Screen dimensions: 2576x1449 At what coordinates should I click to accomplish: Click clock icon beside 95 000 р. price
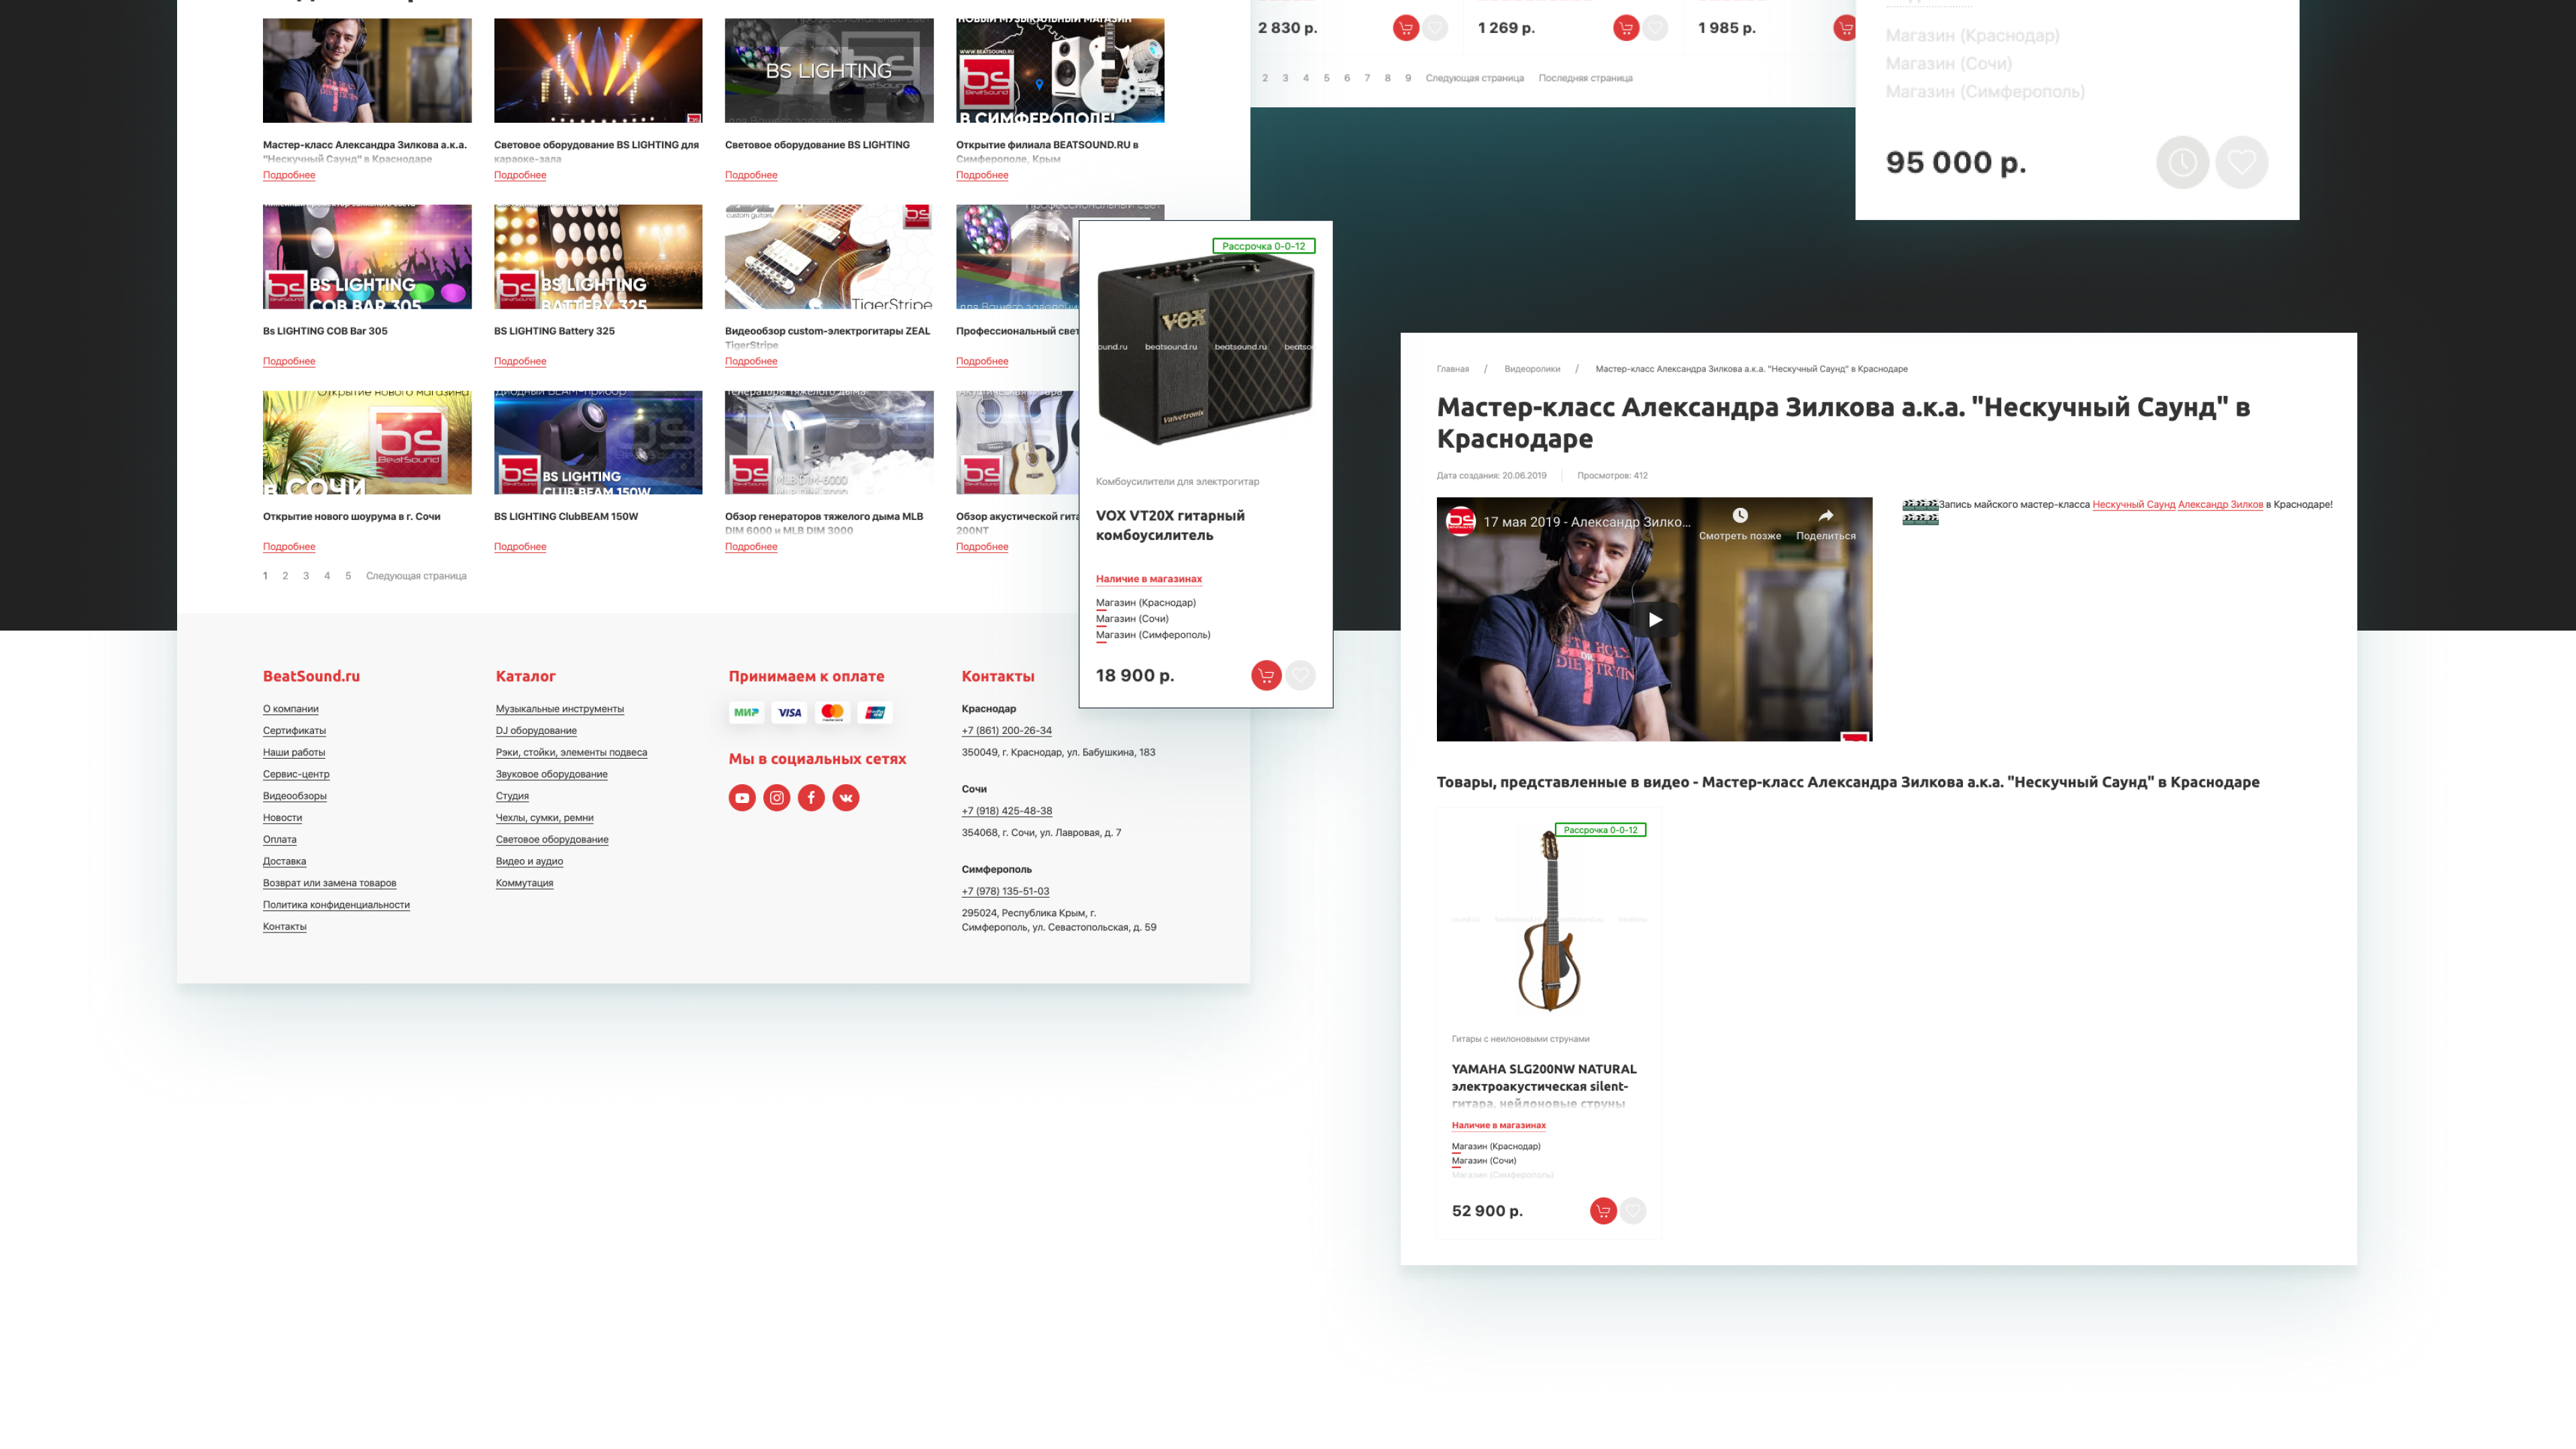click(x=2182, y=162)
